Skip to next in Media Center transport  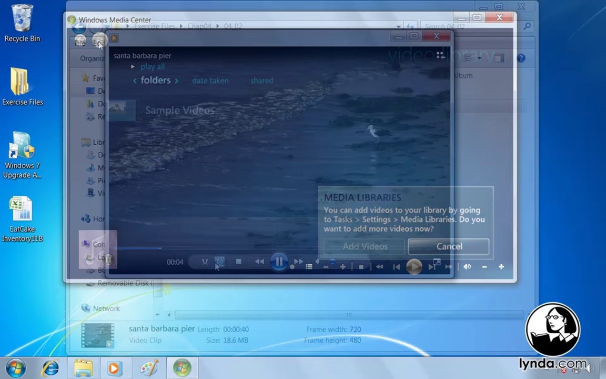coord(432,267)
